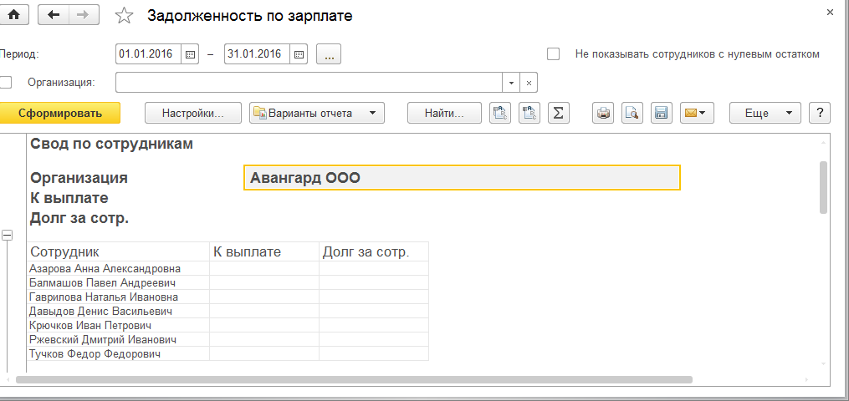849x401 pixels.
Task: Save report with floppy disk icon
Action: (x=661, y=113)
